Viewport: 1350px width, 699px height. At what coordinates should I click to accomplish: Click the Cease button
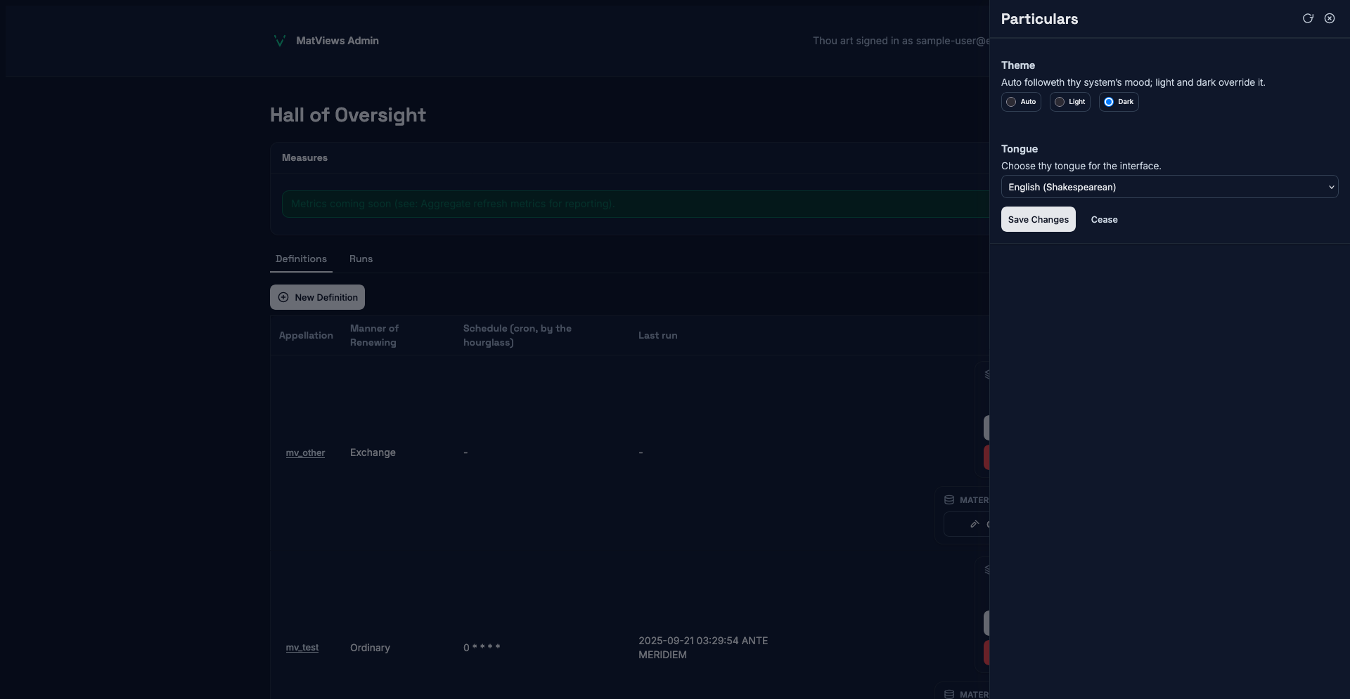[1104, 219]
